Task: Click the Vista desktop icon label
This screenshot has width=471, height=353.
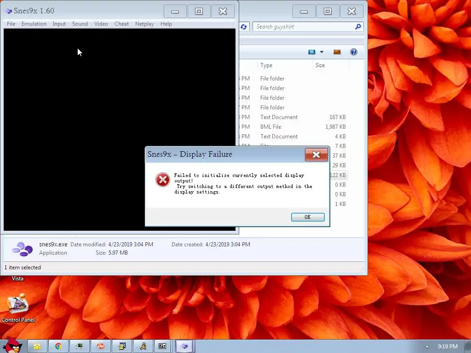Action: (x=17, y=279)
